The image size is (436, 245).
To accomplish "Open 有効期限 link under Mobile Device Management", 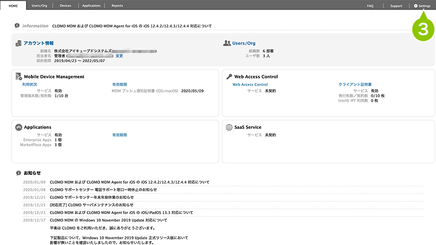I will 120,84.
